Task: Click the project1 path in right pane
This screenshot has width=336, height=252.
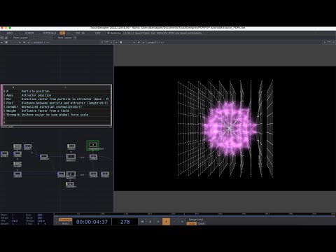Action: [153, 43]
